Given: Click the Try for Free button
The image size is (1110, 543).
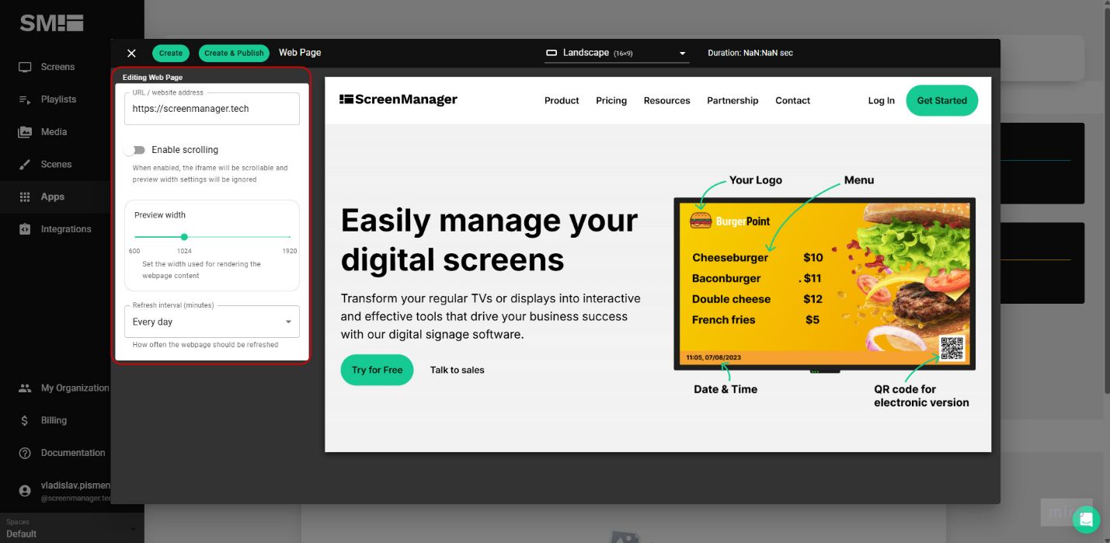Looking at the screenshot, I should (377, 370).
